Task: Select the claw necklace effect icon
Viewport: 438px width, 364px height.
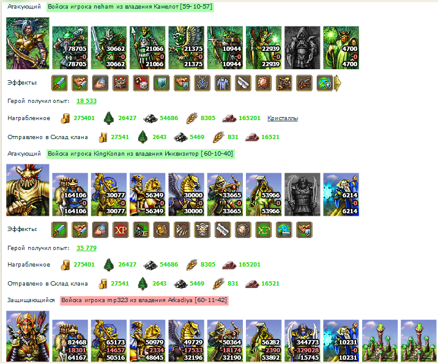Action: [x=182, y=230]
